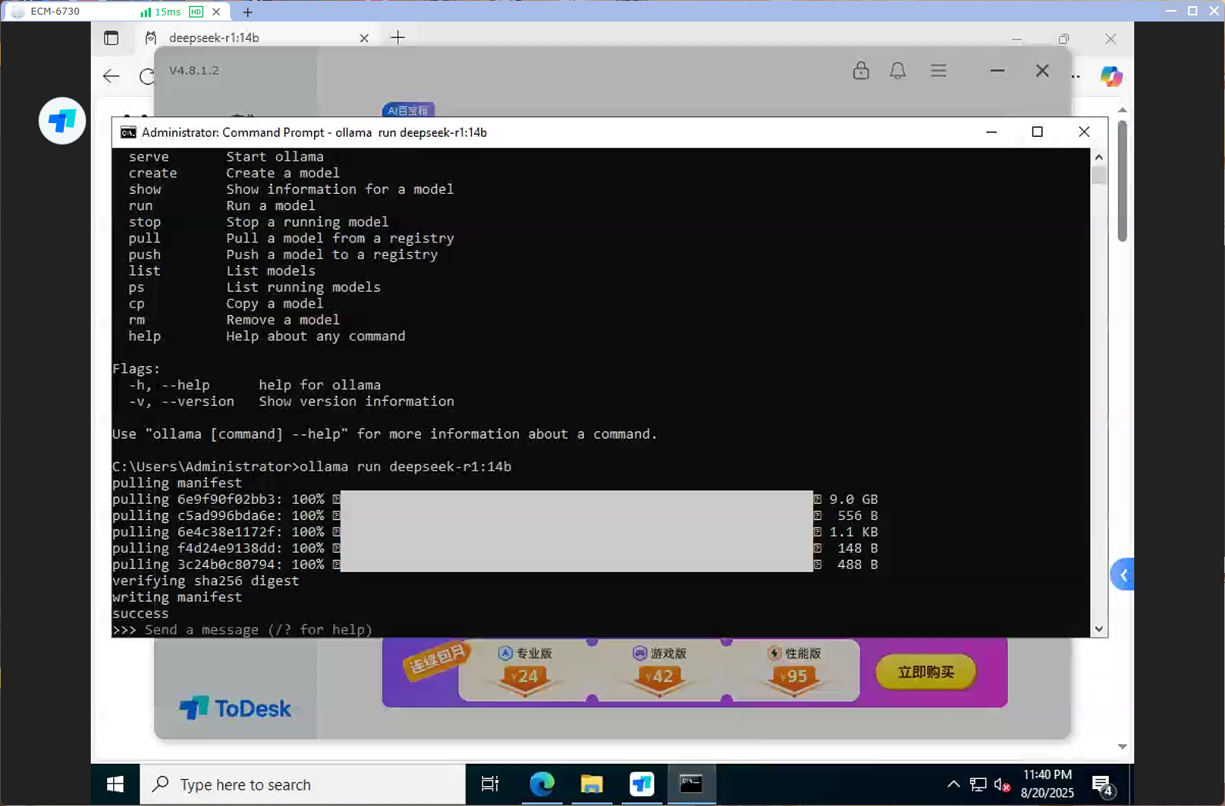
Task: Click the 15ms latency indicator
Action: pyautogui.click(x=161, y=12)
